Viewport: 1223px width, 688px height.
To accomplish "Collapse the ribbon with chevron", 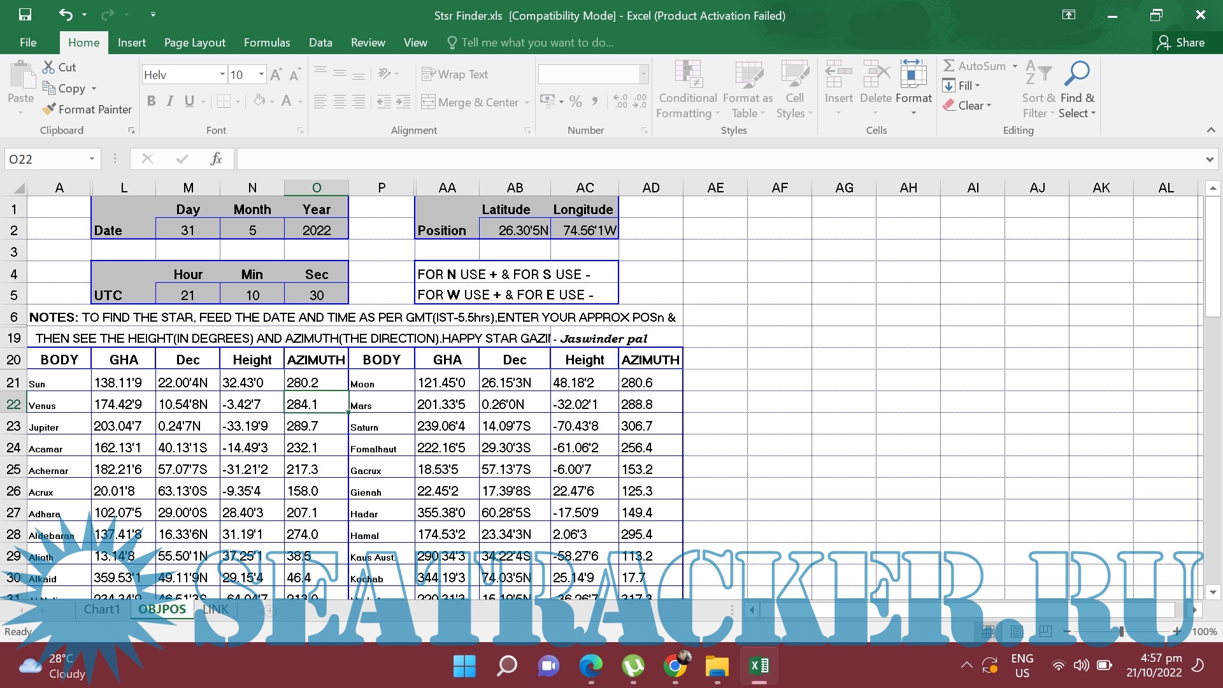I will (x=1210, y=130).
